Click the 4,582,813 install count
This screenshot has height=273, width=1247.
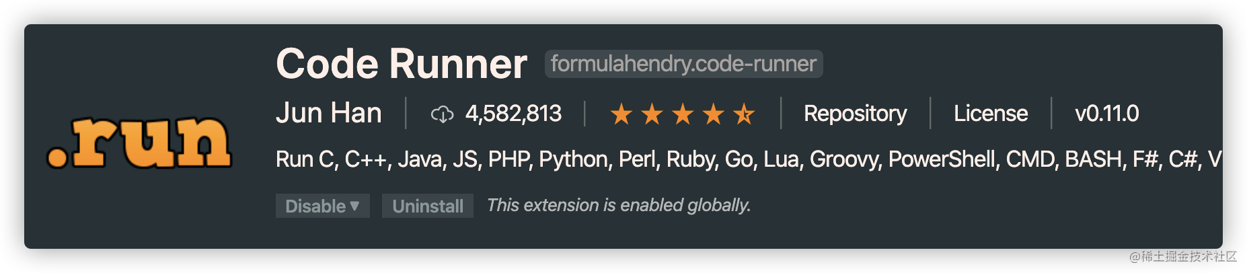pos(513,114)
